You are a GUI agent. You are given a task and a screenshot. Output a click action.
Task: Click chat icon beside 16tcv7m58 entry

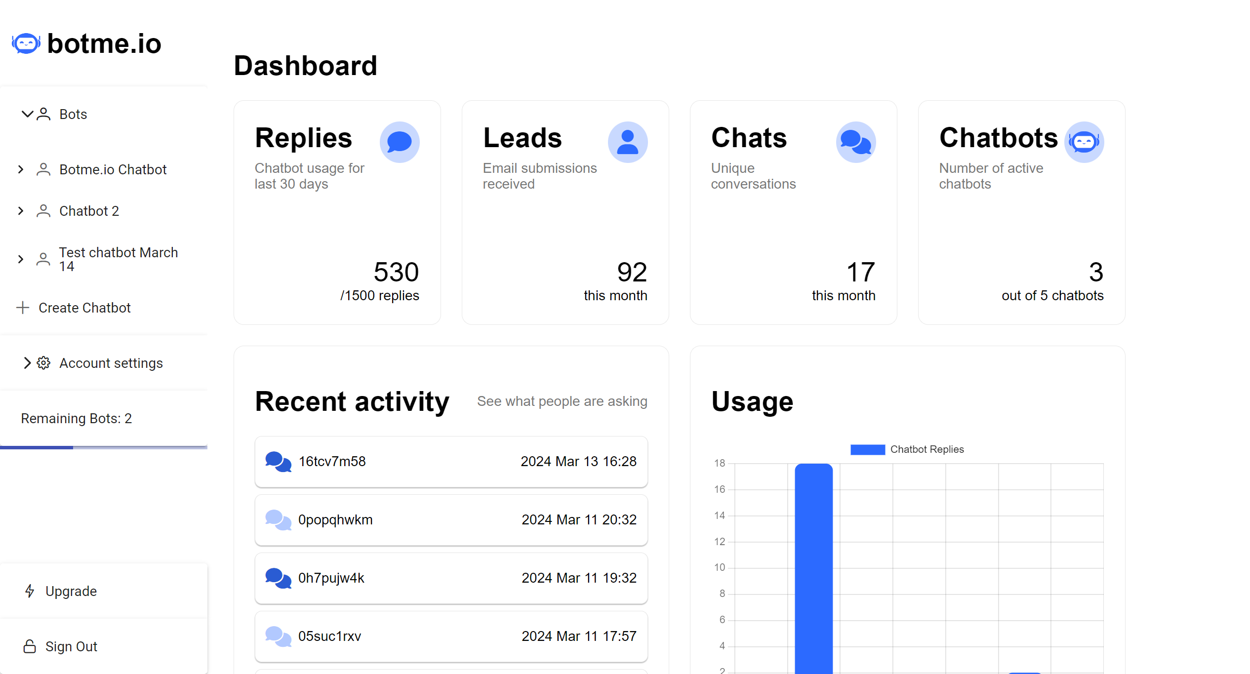pyautogui.click(x=278, y=462)
